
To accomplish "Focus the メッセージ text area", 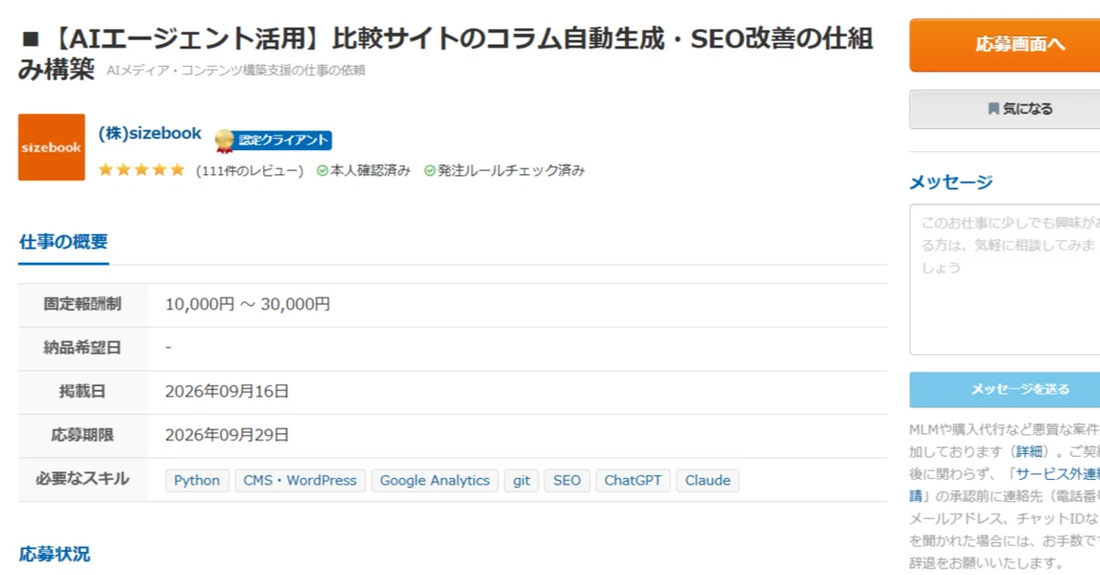I will (1005, 279).
